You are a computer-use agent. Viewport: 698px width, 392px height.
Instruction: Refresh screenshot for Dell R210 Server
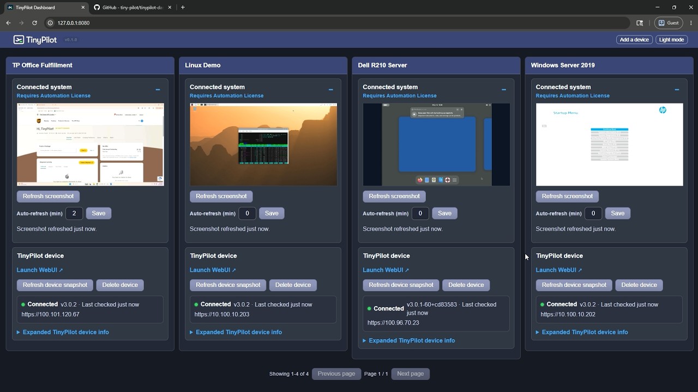pyautogui.click(x=394, y=196)
